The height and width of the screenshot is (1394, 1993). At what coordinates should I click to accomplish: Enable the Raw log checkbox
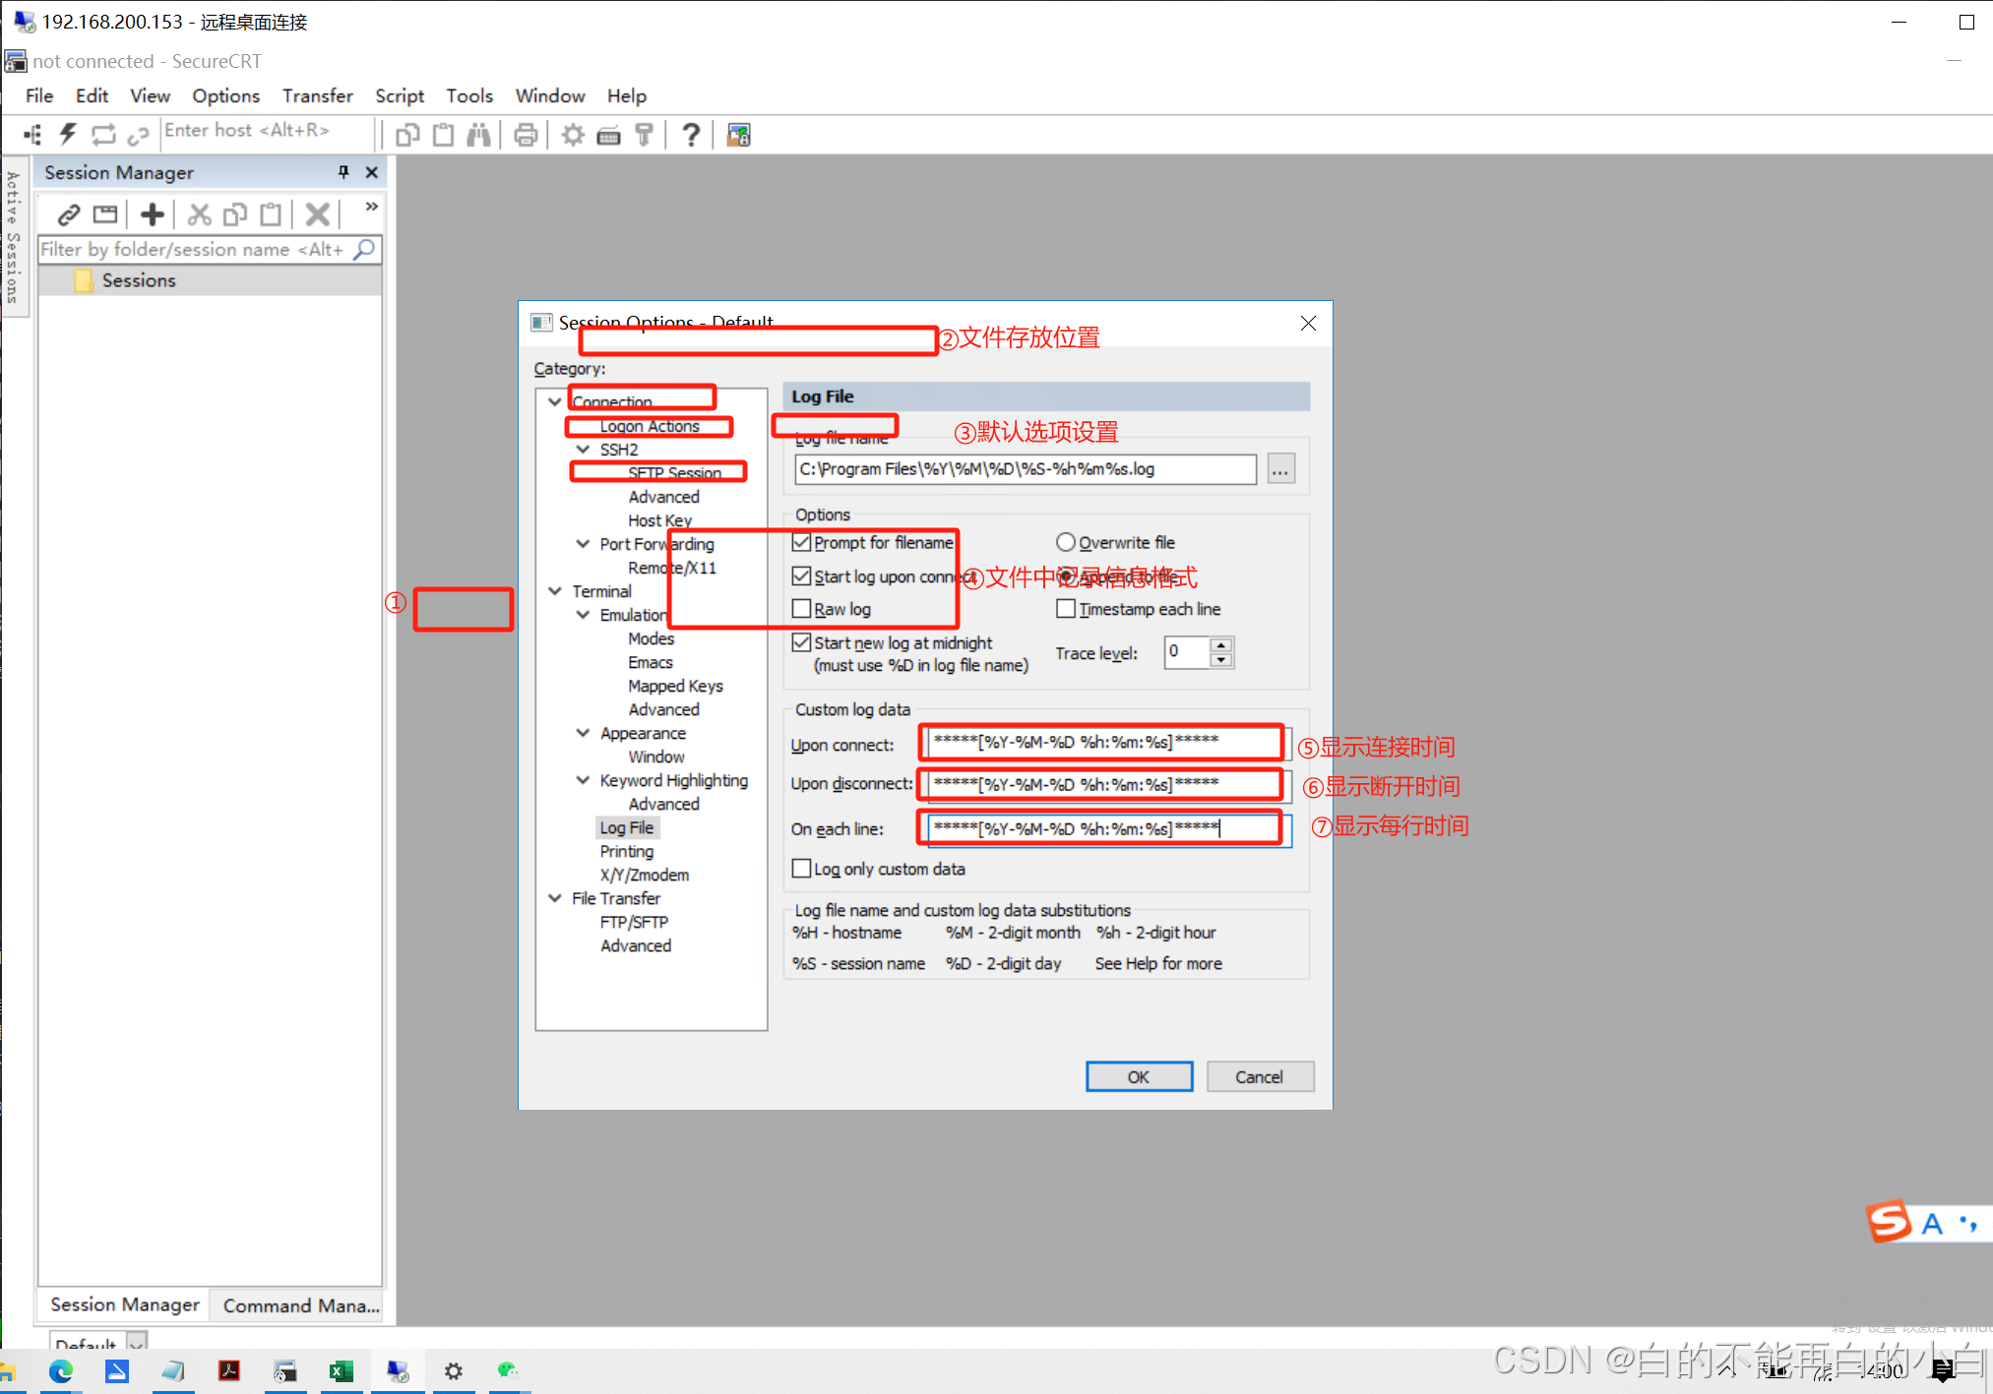(802, 609)
